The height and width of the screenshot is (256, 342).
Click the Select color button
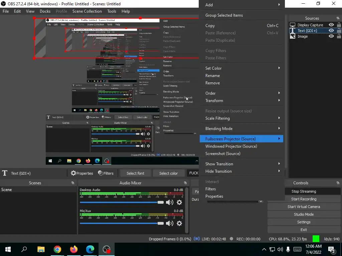(x=168, y=173)
